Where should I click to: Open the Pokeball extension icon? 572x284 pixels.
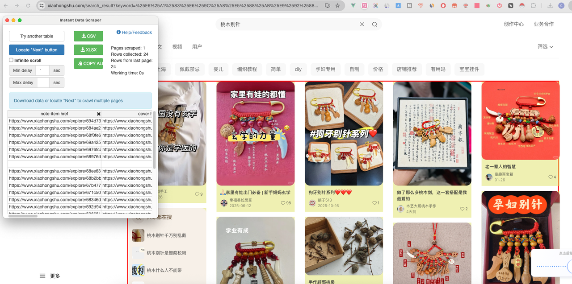(522, 6)
